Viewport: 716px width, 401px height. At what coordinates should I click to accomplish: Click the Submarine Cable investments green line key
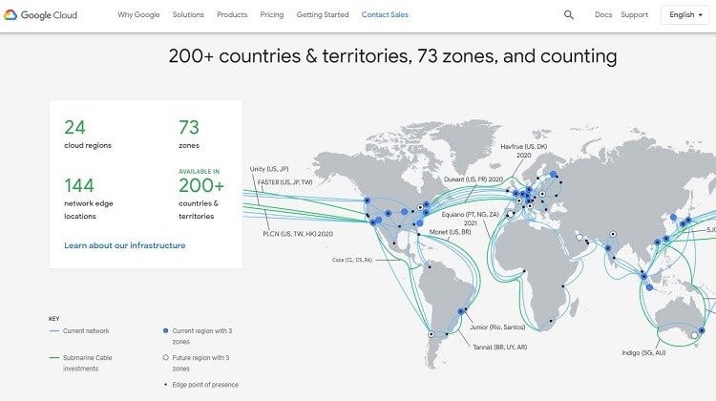coord(53,358)
